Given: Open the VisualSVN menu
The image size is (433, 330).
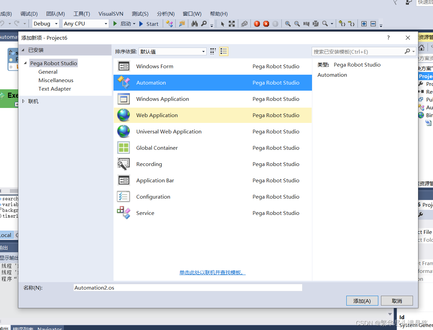Looking at the screenshot, I should click(111, 14).
